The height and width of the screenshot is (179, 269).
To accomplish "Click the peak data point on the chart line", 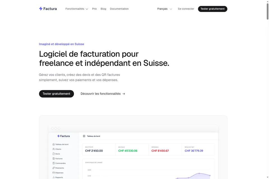I will point(199,173).
